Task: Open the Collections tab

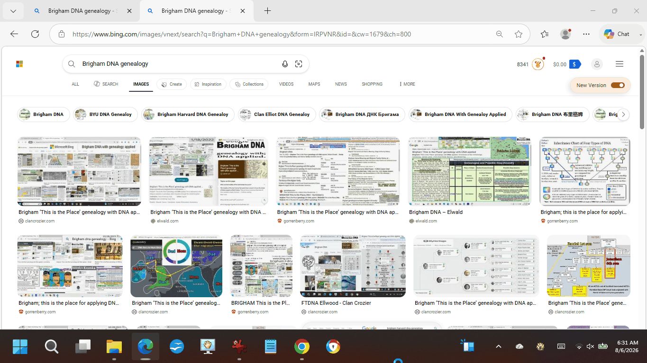Action: tap(249, 84)
